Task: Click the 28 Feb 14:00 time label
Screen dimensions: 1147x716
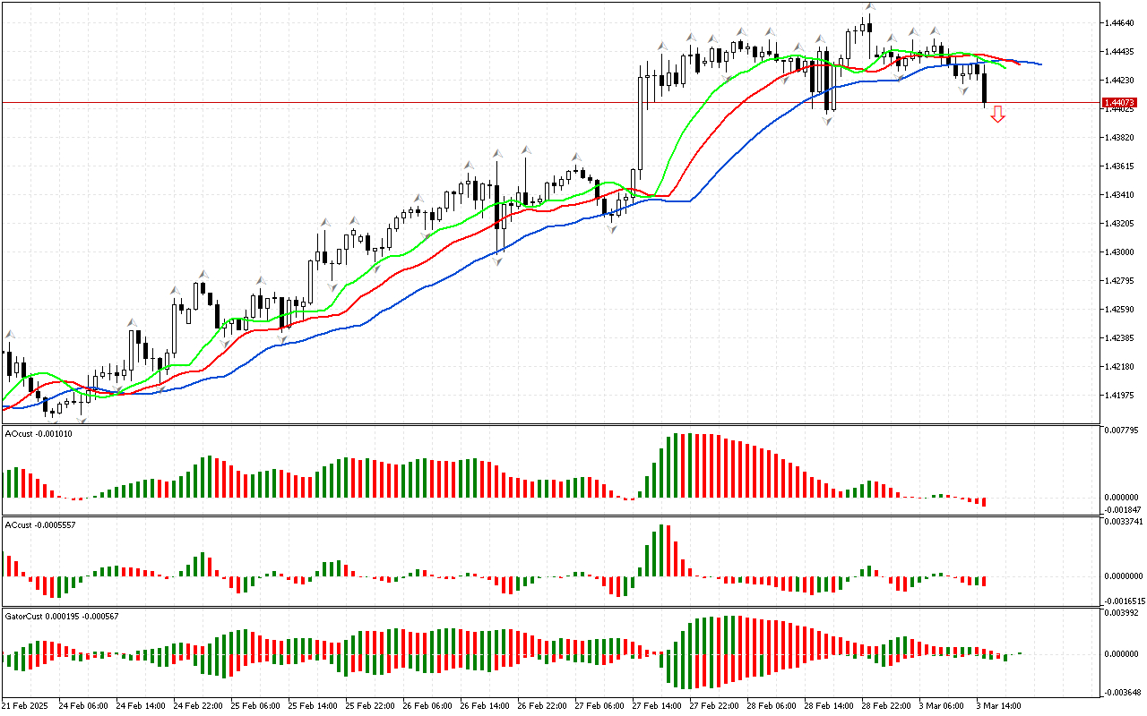Action: tap(830, 705)
